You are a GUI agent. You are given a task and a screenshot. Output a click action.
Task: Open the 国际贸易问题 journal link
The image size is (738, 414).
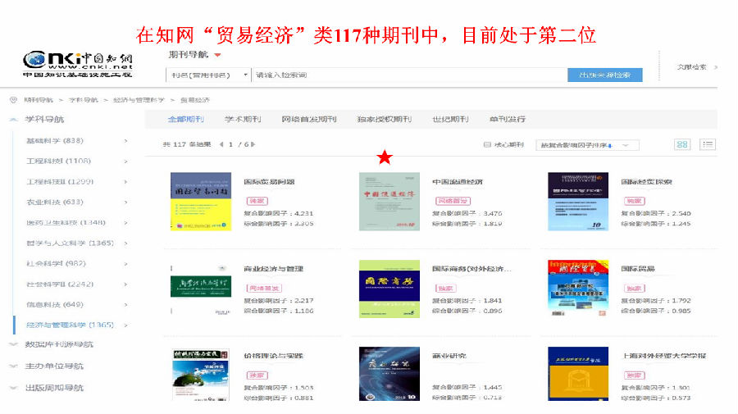point(269,182)
